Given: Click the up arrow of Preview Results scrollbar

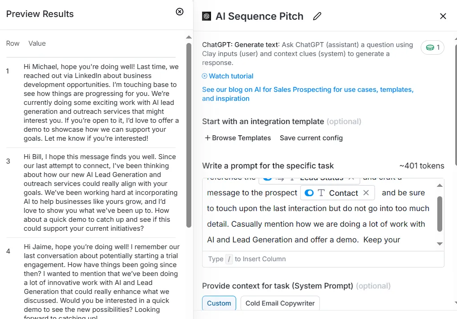Looking at the screenshot, I should [x=189, y=37].
